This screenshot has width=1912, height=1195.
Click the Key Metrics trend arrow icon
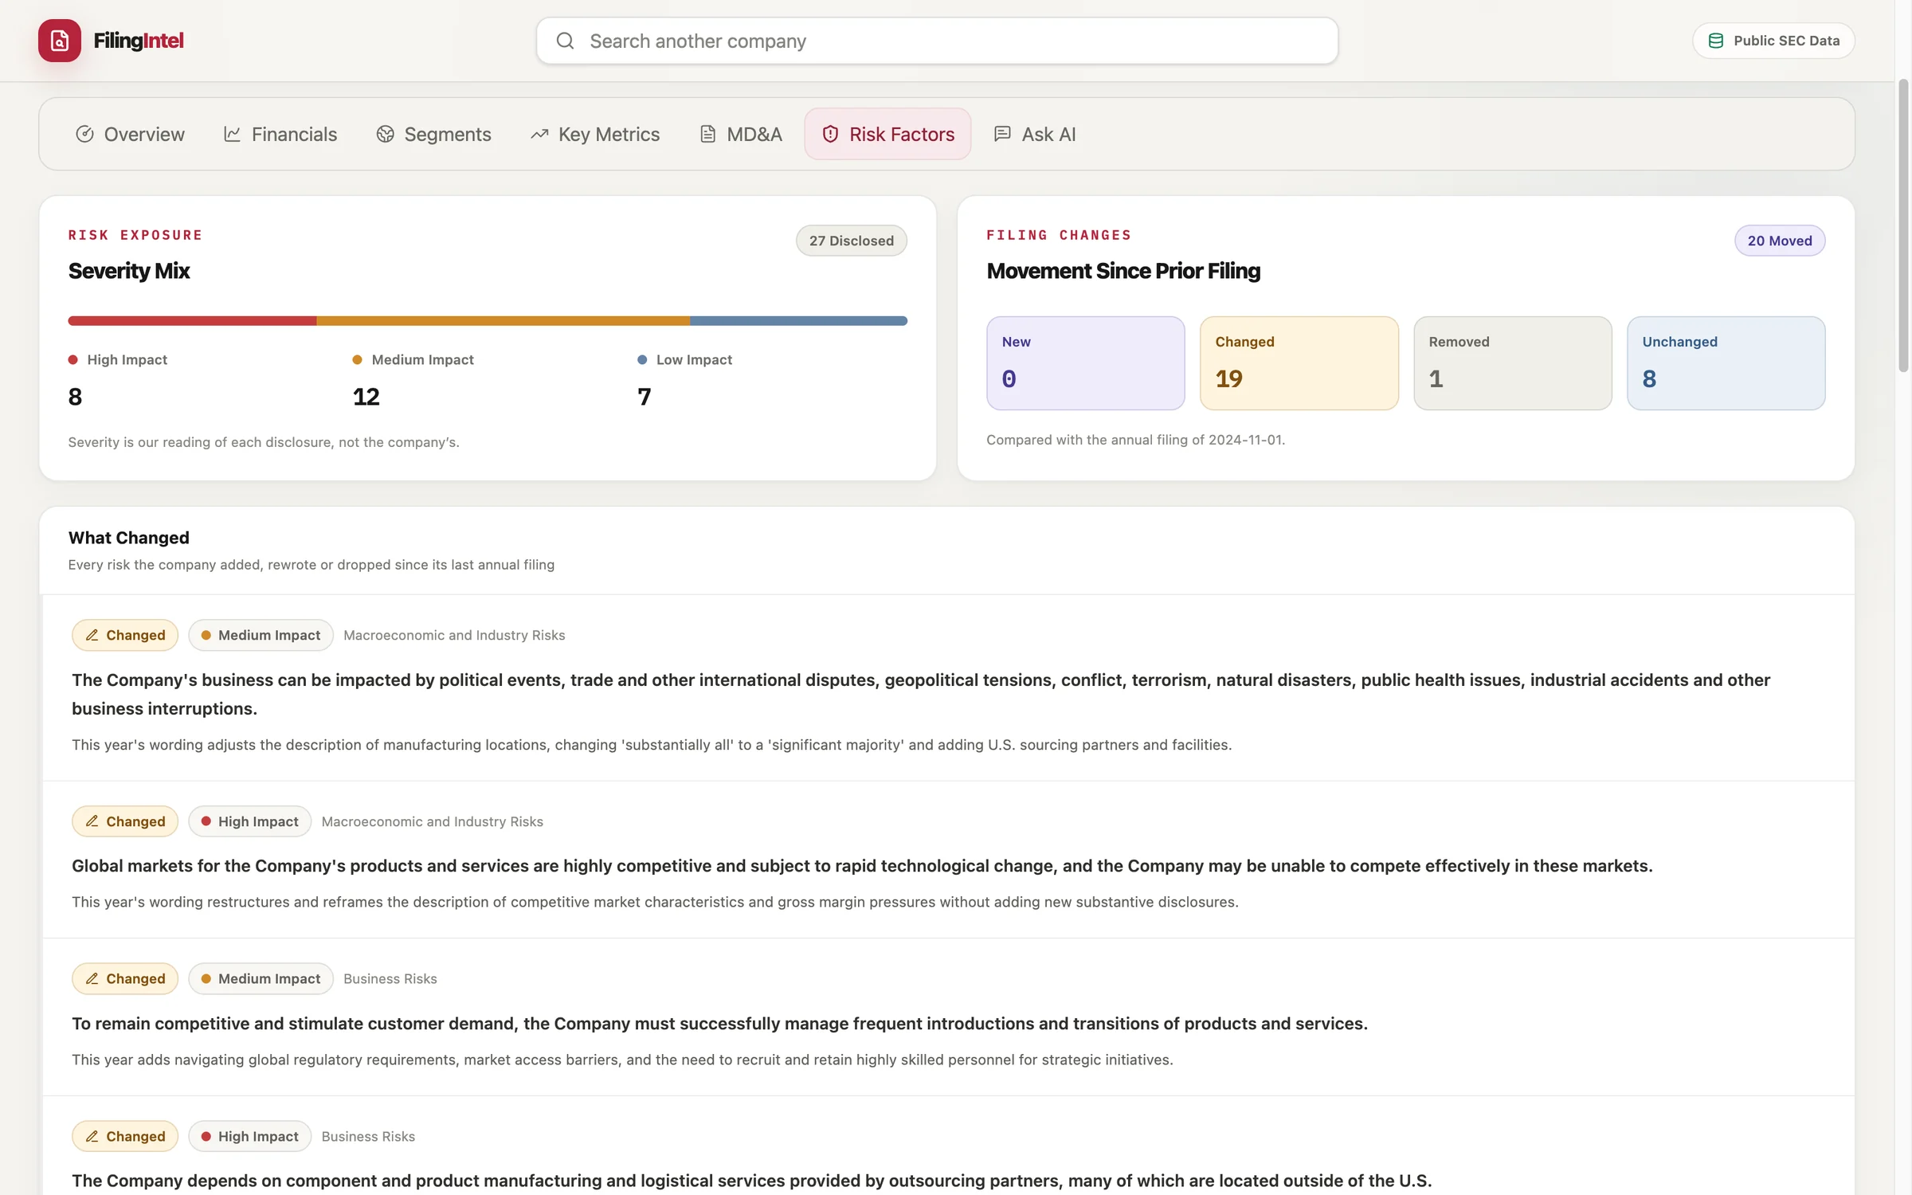point(539,134)
